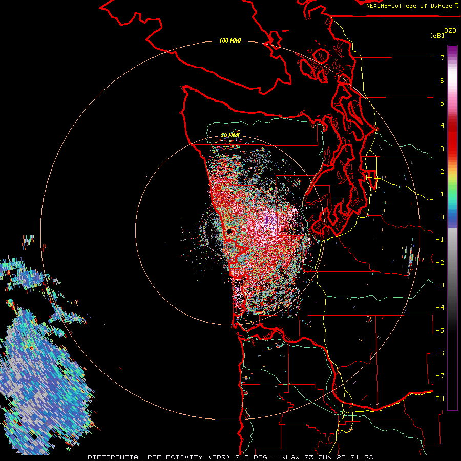Image resolution: width=461 pixels, height=461 pixels.
Task: Click the black radar site dot
Action: (x=229, y=232)
